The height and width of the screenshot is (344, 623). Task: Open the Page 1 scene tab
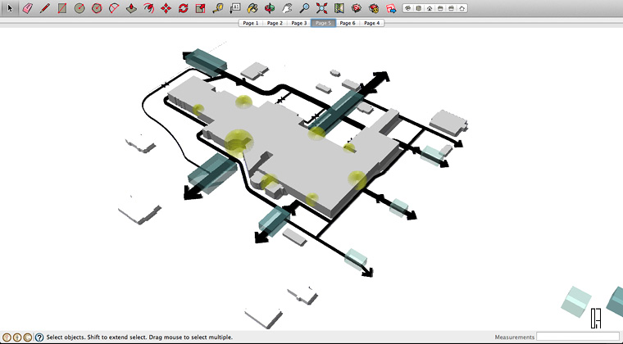(x=250, y=23)
